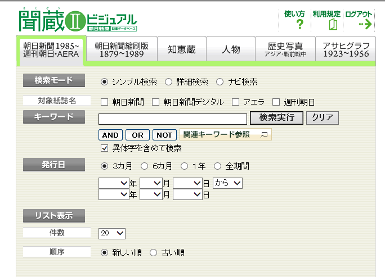
Task: Open the end year dropdown
Action: pyautogui.click(x=114, y=194)
